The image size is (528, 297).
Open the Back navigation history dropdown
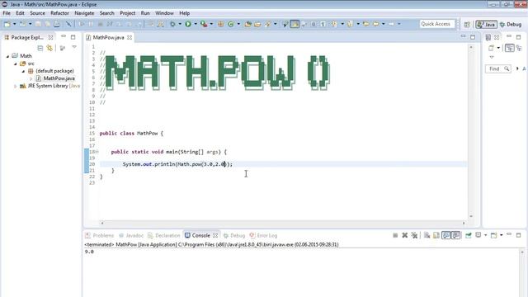(383, 24)
